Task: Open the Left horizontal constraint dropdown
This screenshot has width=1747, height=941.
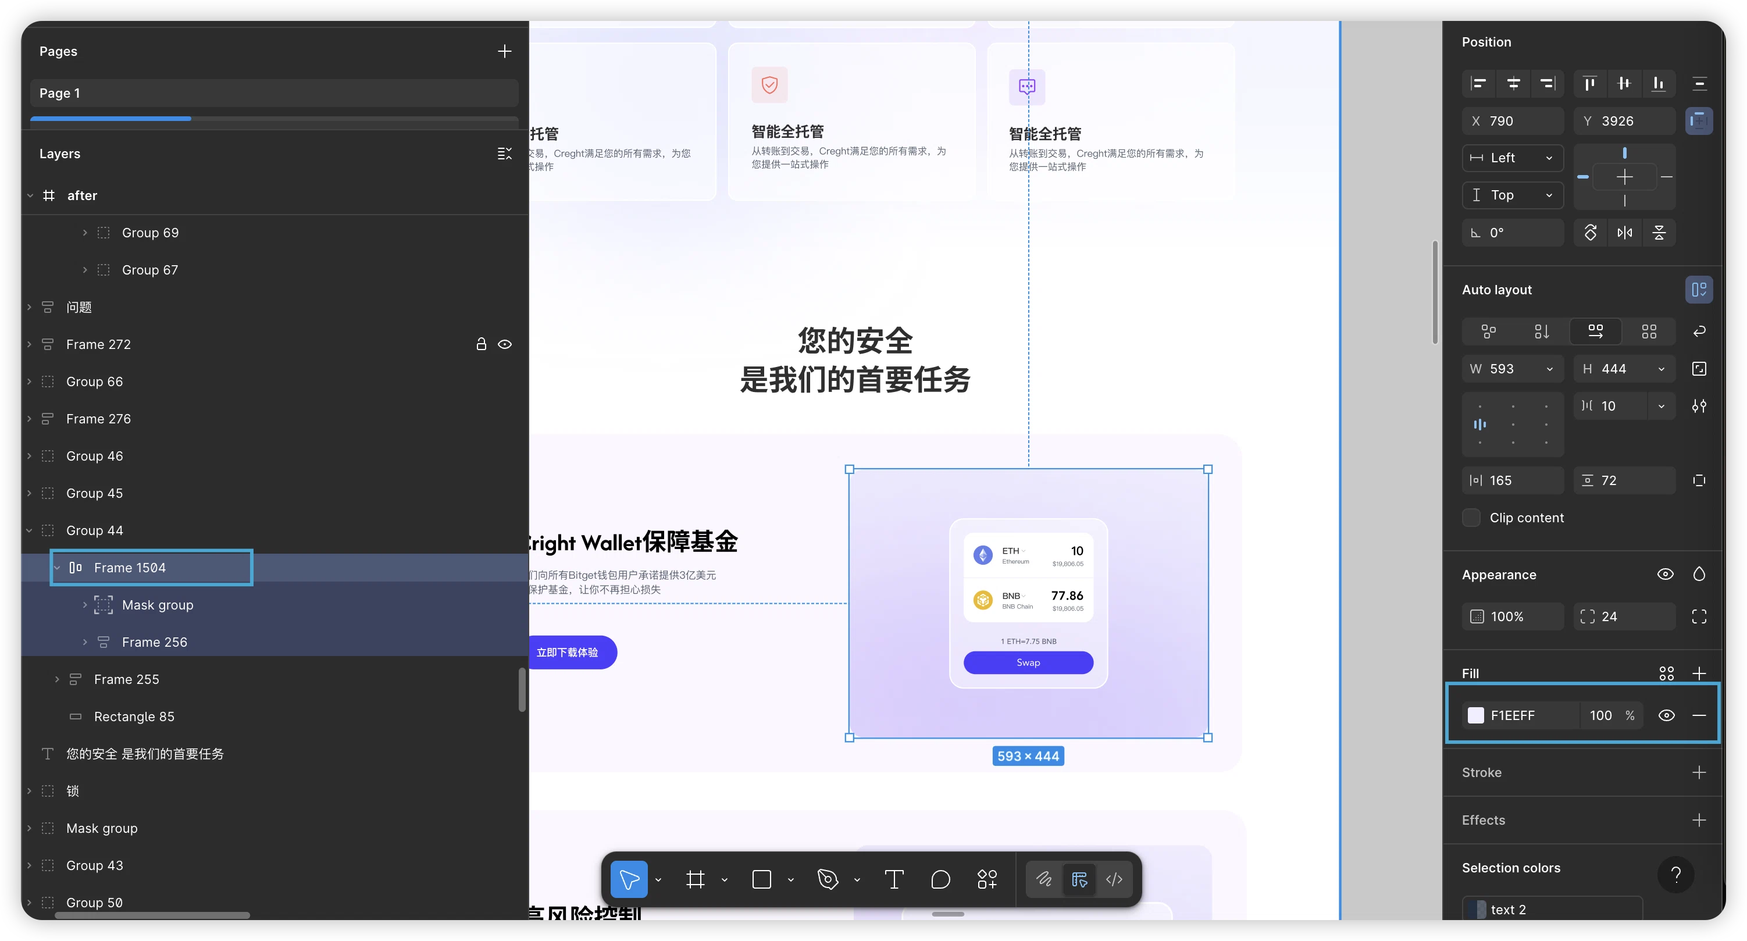Action: [1513, 158]
